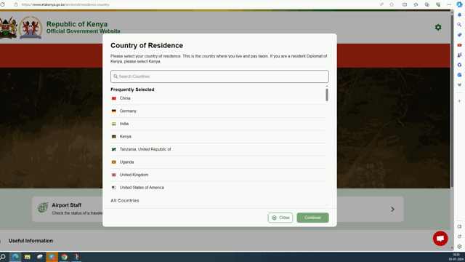Click the round red lions emblem

click(x=31, y=28)
